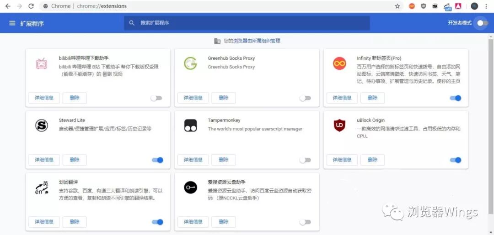Click 删除 for 爱搜资源云盘助手
This screenshot has width=494, height=235.
click(224, 222)
